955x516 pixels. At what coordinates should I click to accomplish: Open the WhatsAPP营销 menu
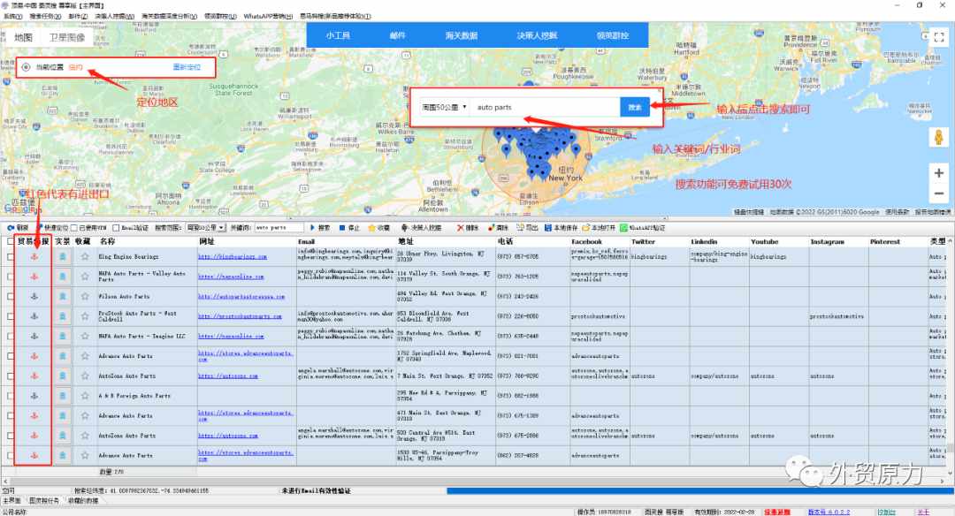(x=268, y=17)
